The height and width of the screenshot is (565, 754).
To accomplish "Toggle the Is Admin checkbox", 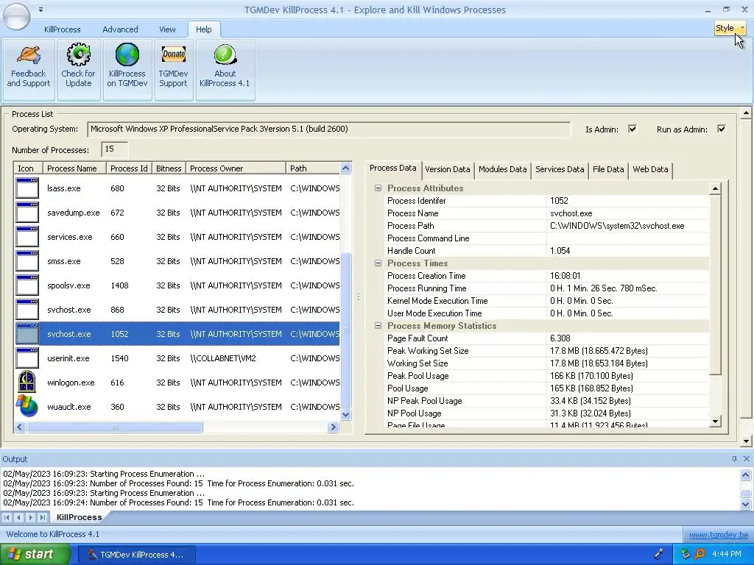I will pos(633,129).
